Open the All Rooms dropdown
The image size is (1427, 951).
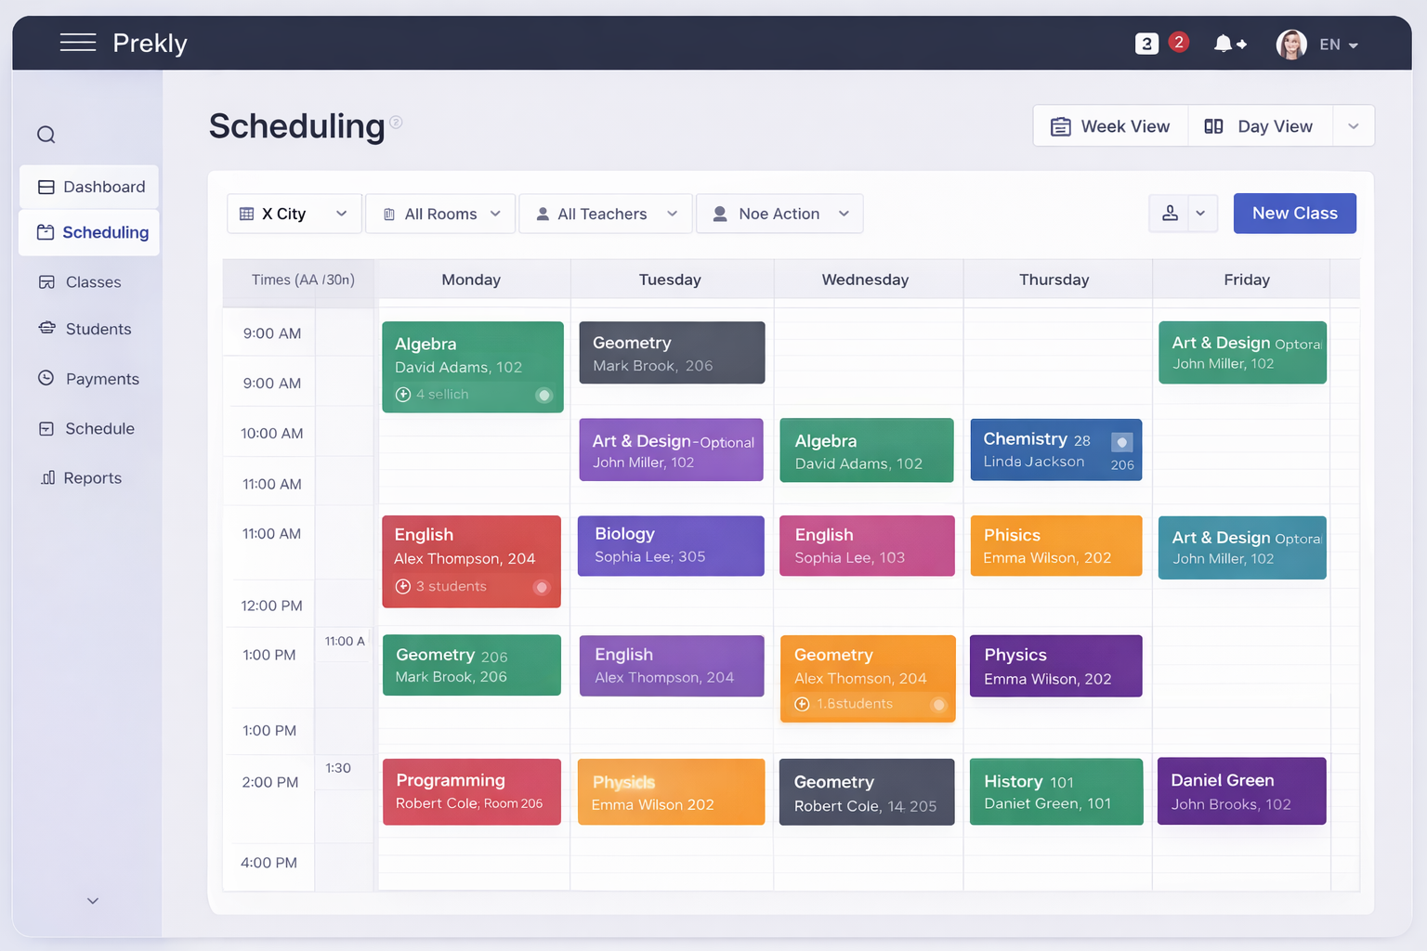click(x=439, y=213)
